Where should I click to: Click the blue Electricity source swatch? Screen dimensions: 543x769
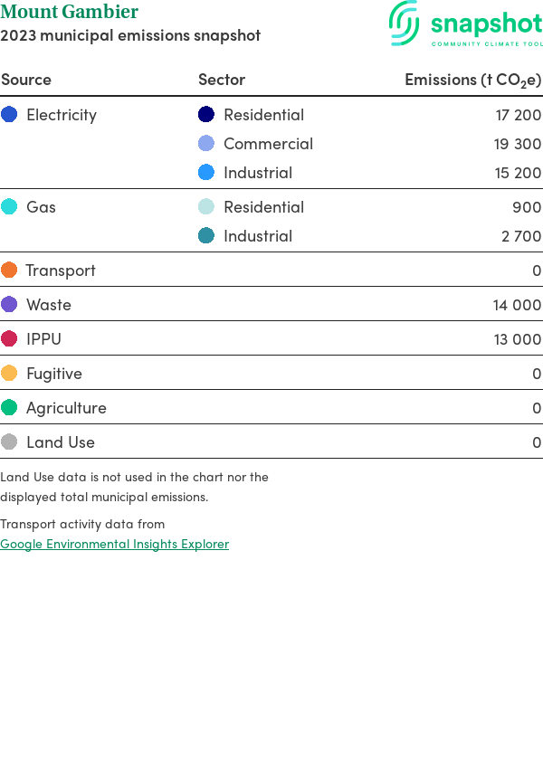click(x=9, y=115)
